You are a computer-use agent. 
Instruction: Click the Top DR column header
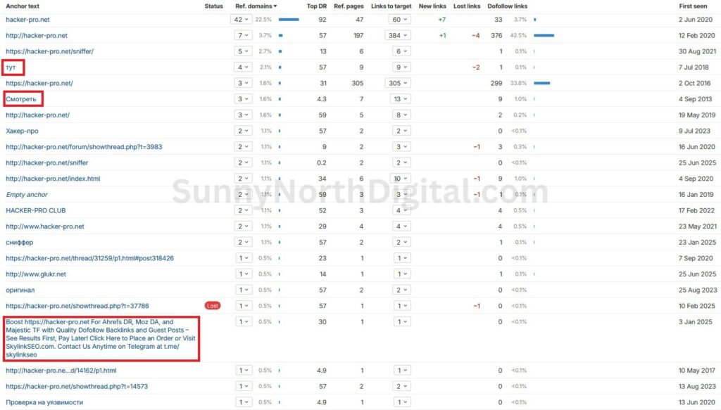(x=316, y=6)
